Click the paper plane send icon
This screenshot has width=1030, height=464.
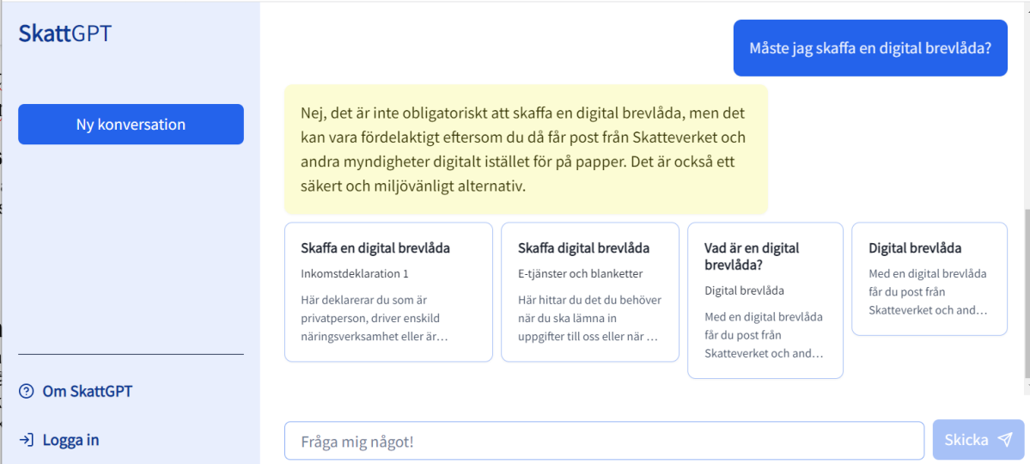[1004, 440]
